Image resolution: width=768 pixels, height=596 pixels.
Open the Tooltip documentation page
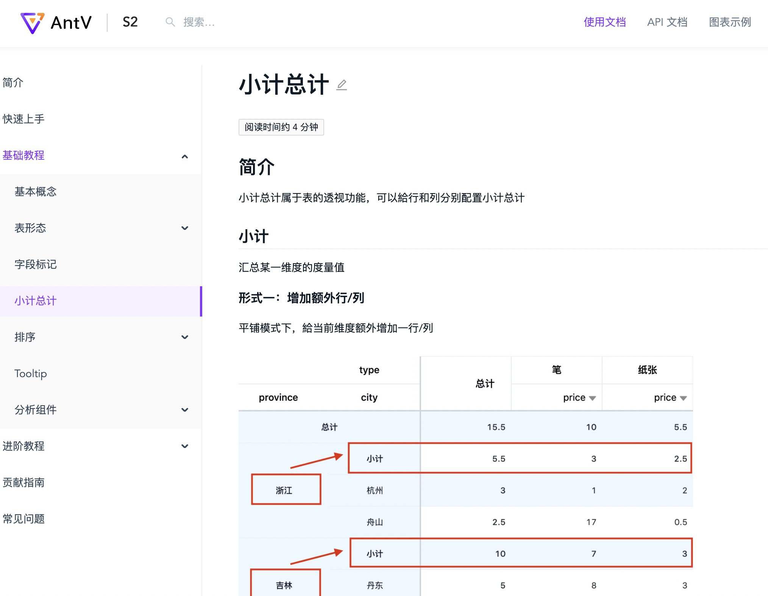[x=30, y=374]
